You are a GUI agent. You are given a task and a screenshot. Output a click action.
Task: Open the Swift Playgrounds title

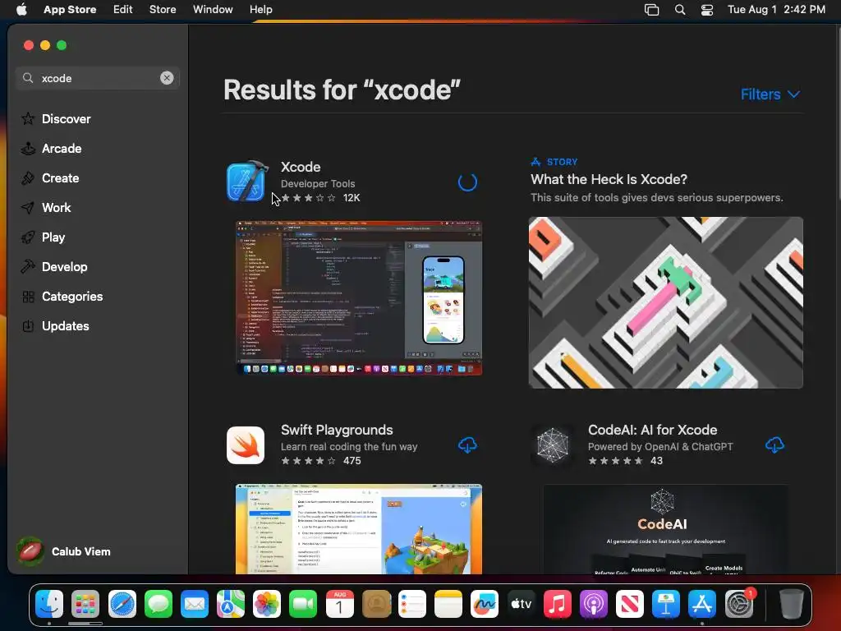coord(337,430)
